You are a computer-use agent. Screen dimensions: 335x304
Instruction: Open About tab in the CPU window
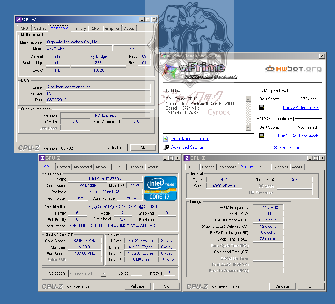pyautogui.click(x=153, y=167)
